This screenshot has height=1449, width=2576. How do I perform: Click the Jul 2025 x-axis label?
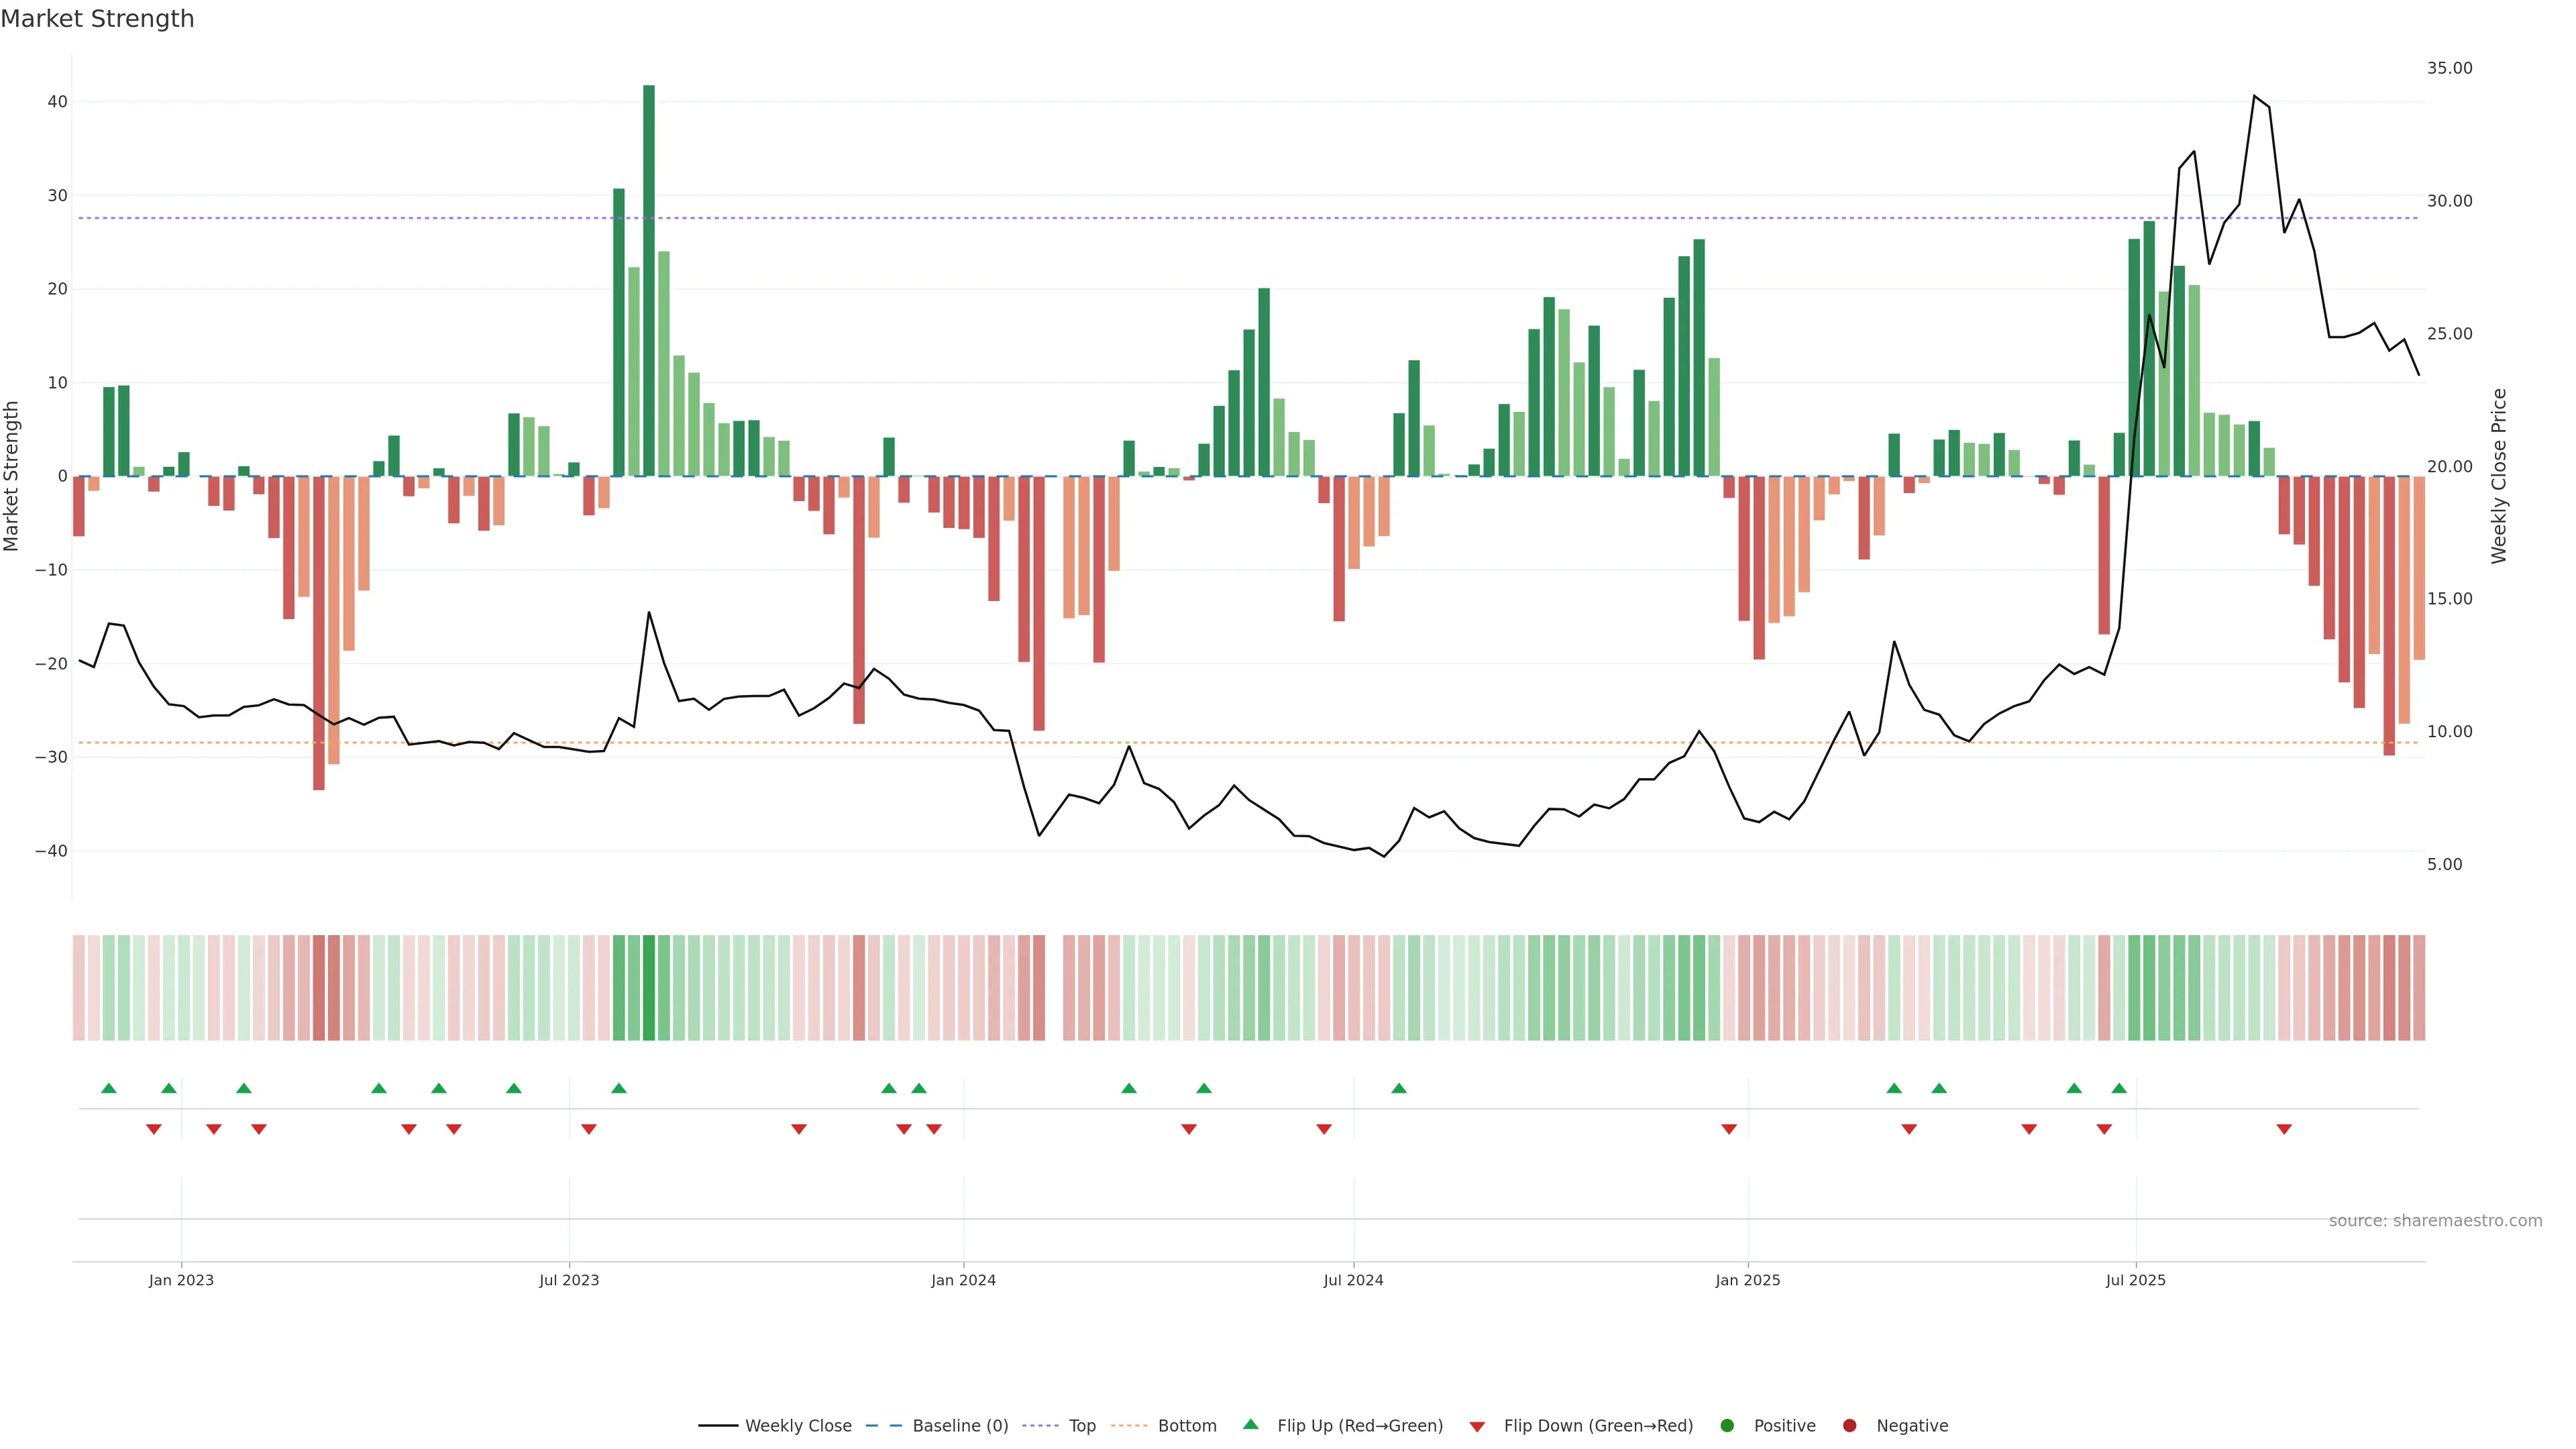point(2135,1280)
